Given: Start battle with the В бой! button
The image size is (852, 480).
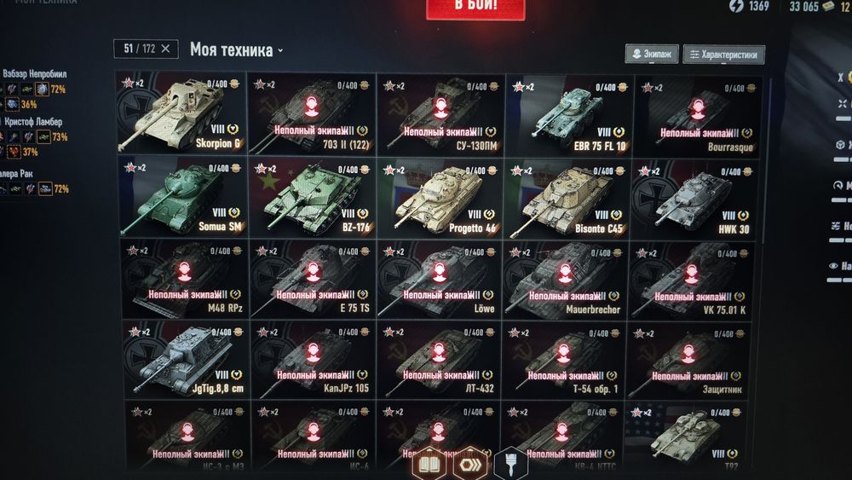Looking at the screenshot, I should pos(475,8).
